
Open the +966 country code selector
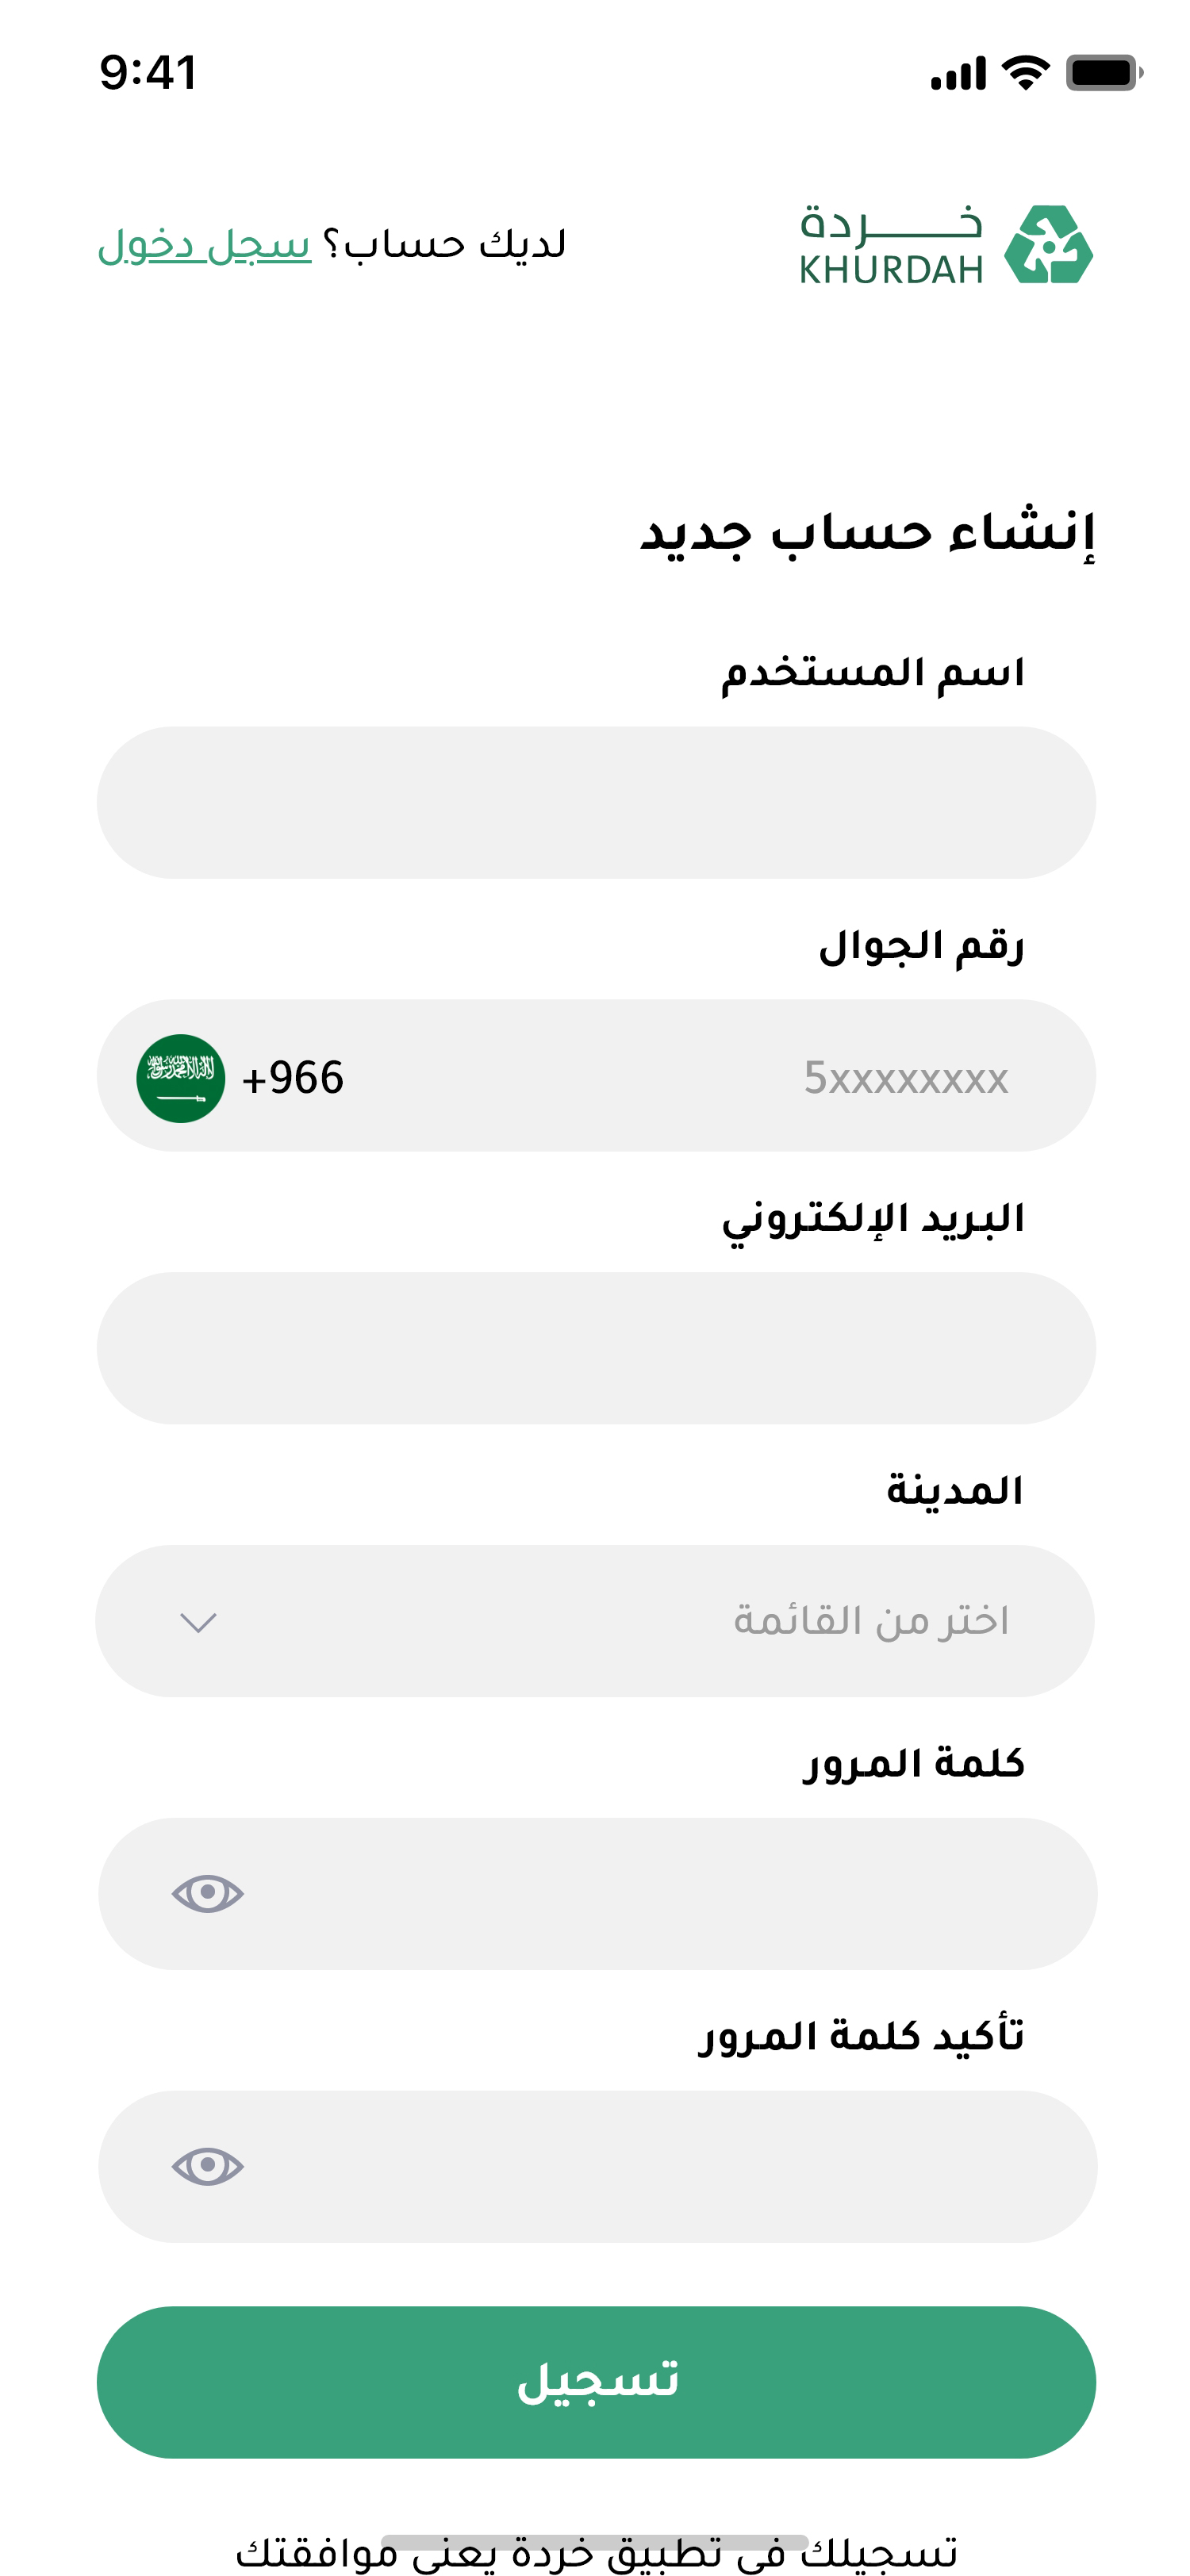pos(293,1078)
